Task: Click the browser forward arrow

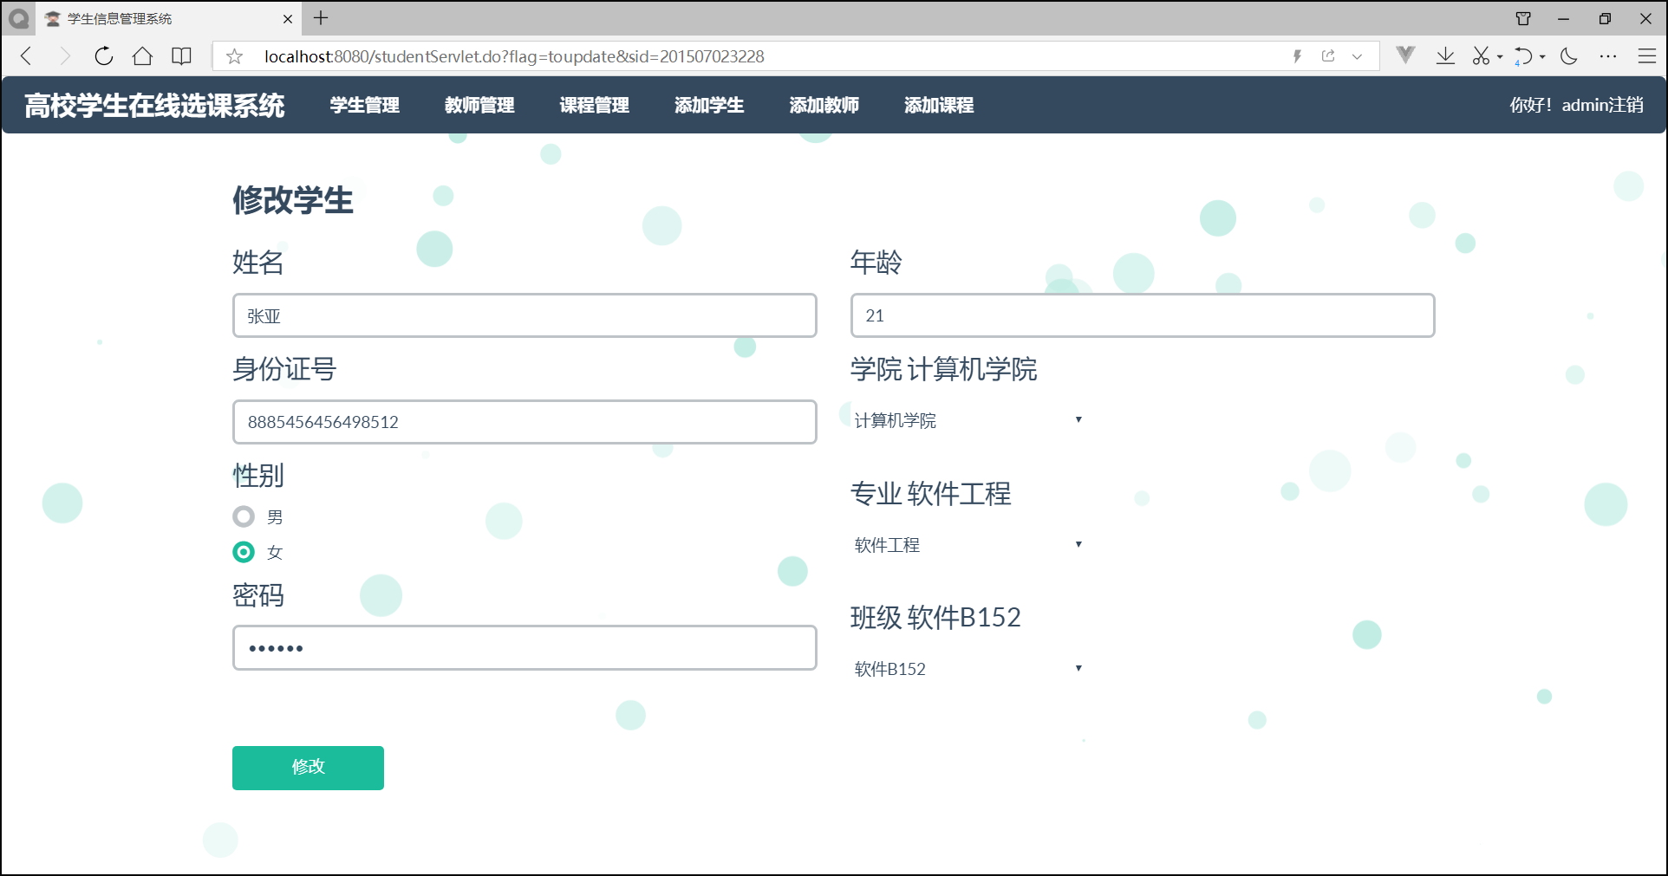Action: point(64,56)
